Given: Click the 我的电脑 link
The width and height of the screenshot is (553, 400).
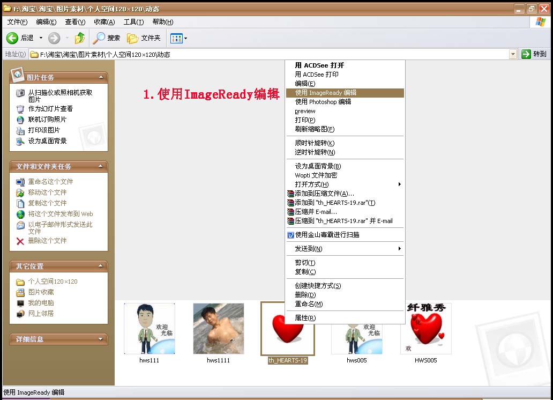Looking at the screenshot, I should [41, 303].
